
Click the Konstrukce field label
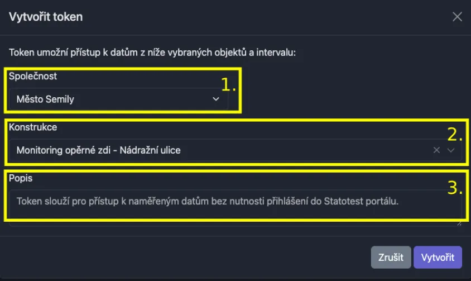33,127
